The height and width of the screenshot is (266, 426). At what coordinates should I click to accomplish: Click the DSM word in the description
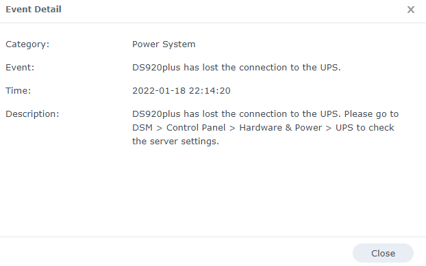coord(142,127)
